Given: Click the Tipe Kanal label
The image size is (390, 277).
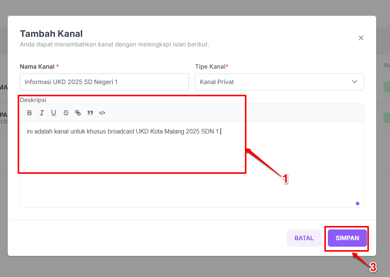Looking at the screenshot, I should pyautogui.click(x=210, y=67).
